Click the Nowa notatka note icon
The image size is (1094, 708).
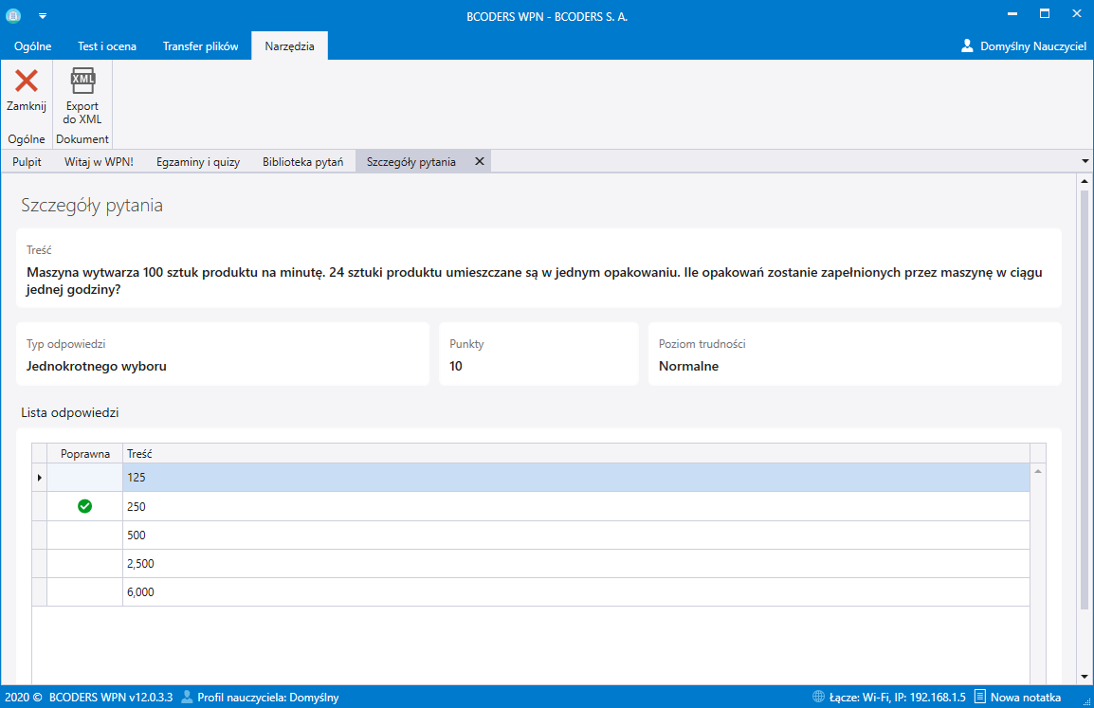coord(979,697)
